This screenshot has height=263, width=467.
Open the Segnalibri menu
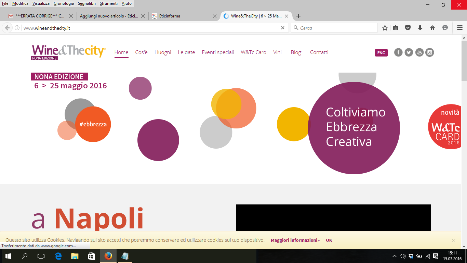(87, 3)
